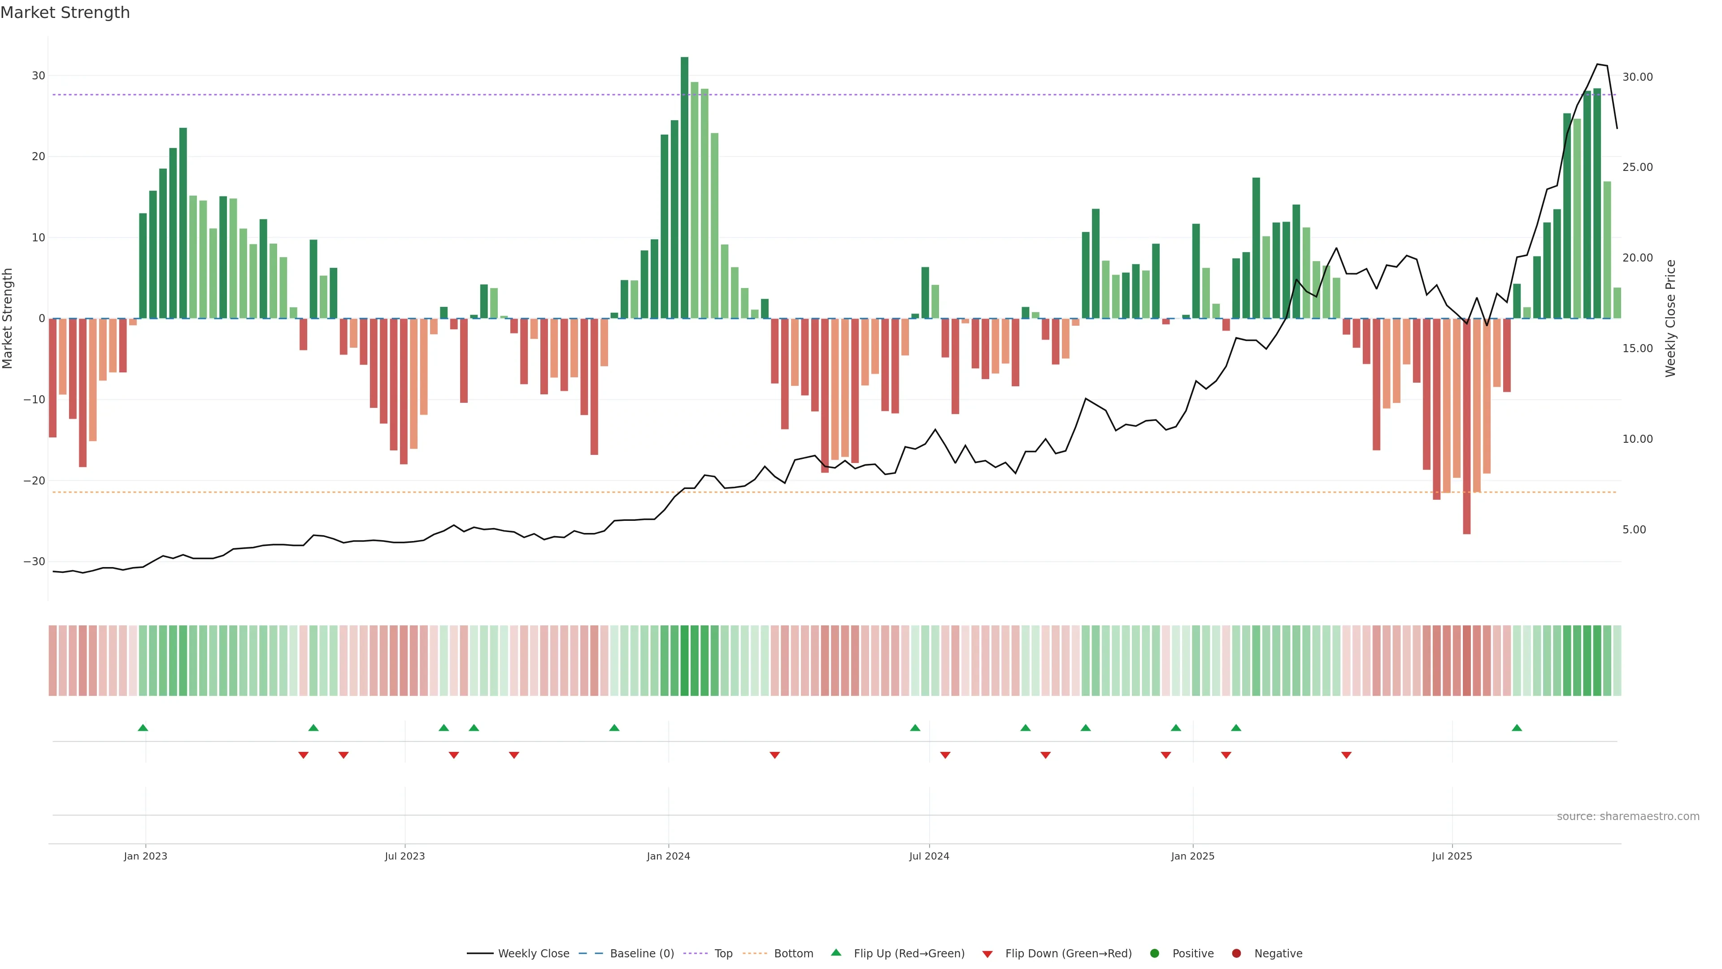Click the dark red Negative legend circle
Image resolution: width=1722 pixels, height=969 pixels.
click(x=1236, y=954)
